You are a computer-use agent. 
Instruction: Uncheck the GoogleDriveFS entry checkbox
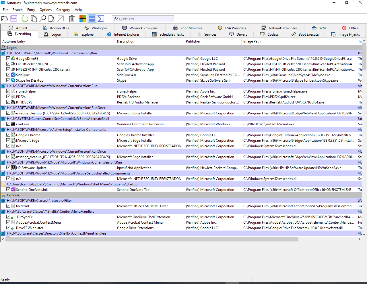8,58
